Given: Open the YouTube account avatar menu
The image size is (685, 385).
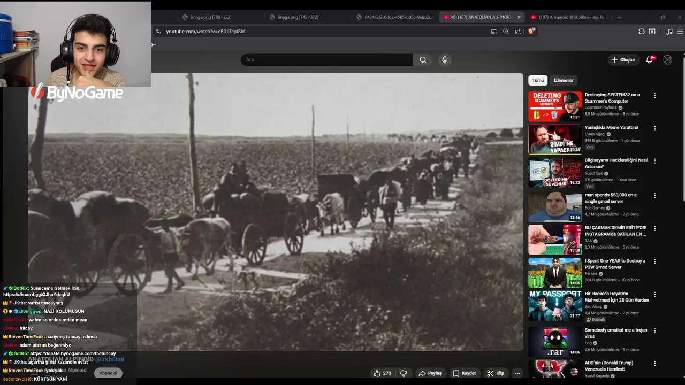Looking at the screenshot, I should click(x=667, y=60).
